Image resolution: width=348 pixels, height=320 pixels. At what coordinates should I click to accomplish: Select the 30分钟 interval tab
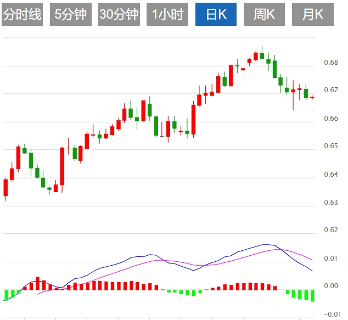pos(119,14)
